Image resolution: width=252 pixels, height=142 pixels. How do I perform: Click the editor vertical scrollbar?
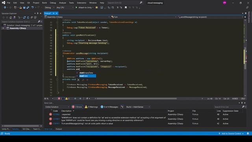point(245,58)
